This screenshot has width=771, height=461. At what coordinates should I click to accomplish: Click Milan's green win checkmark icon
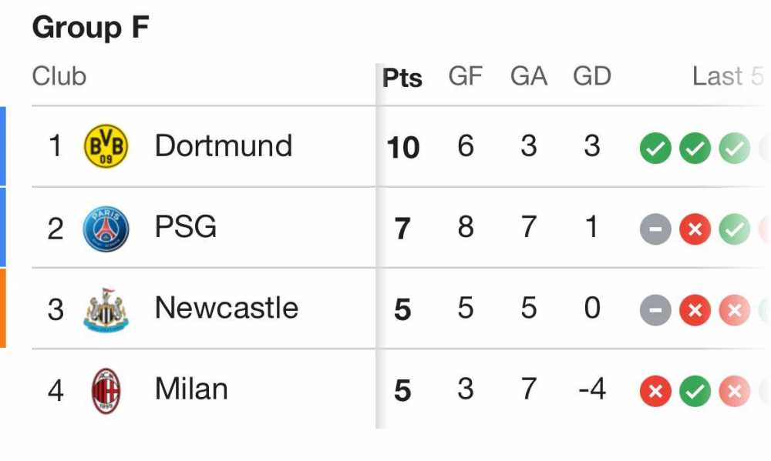pos(695,392)
